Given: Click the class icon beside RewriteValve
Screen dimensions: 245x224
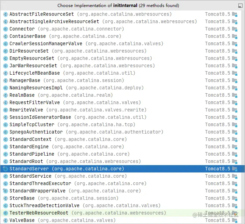Looking at the screenshot, I should (x=6, y=110).
